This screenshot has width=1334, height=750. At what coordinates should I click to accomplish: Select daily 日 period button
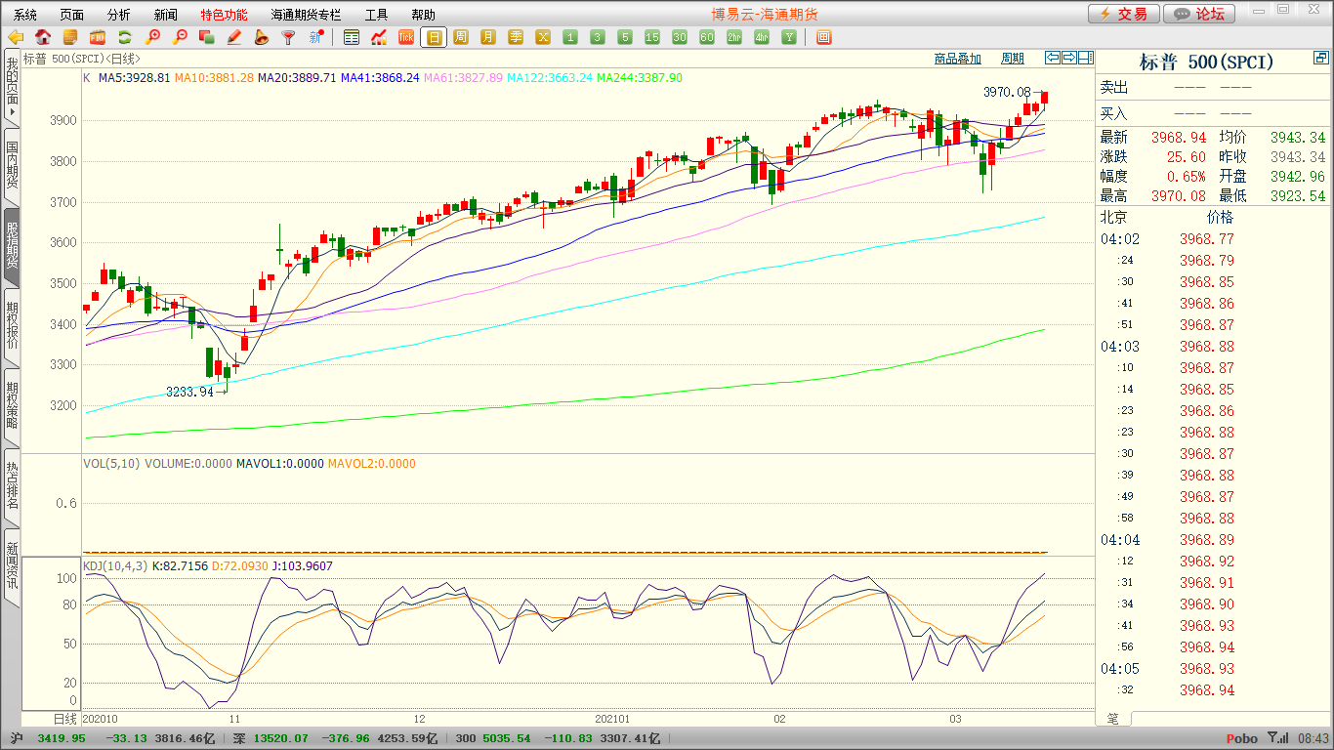[x=434, y=37]
